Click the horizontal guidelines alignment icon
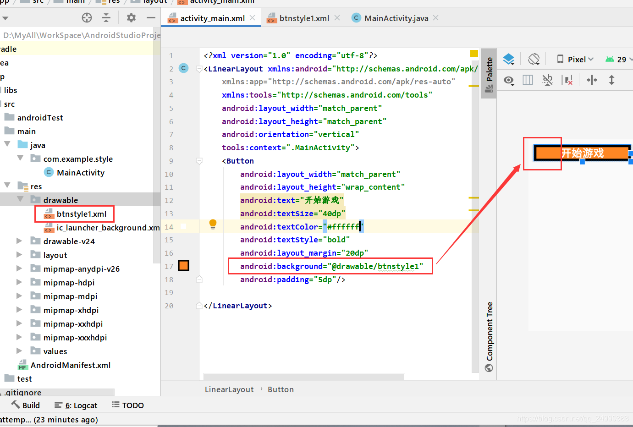 (592, 80)
